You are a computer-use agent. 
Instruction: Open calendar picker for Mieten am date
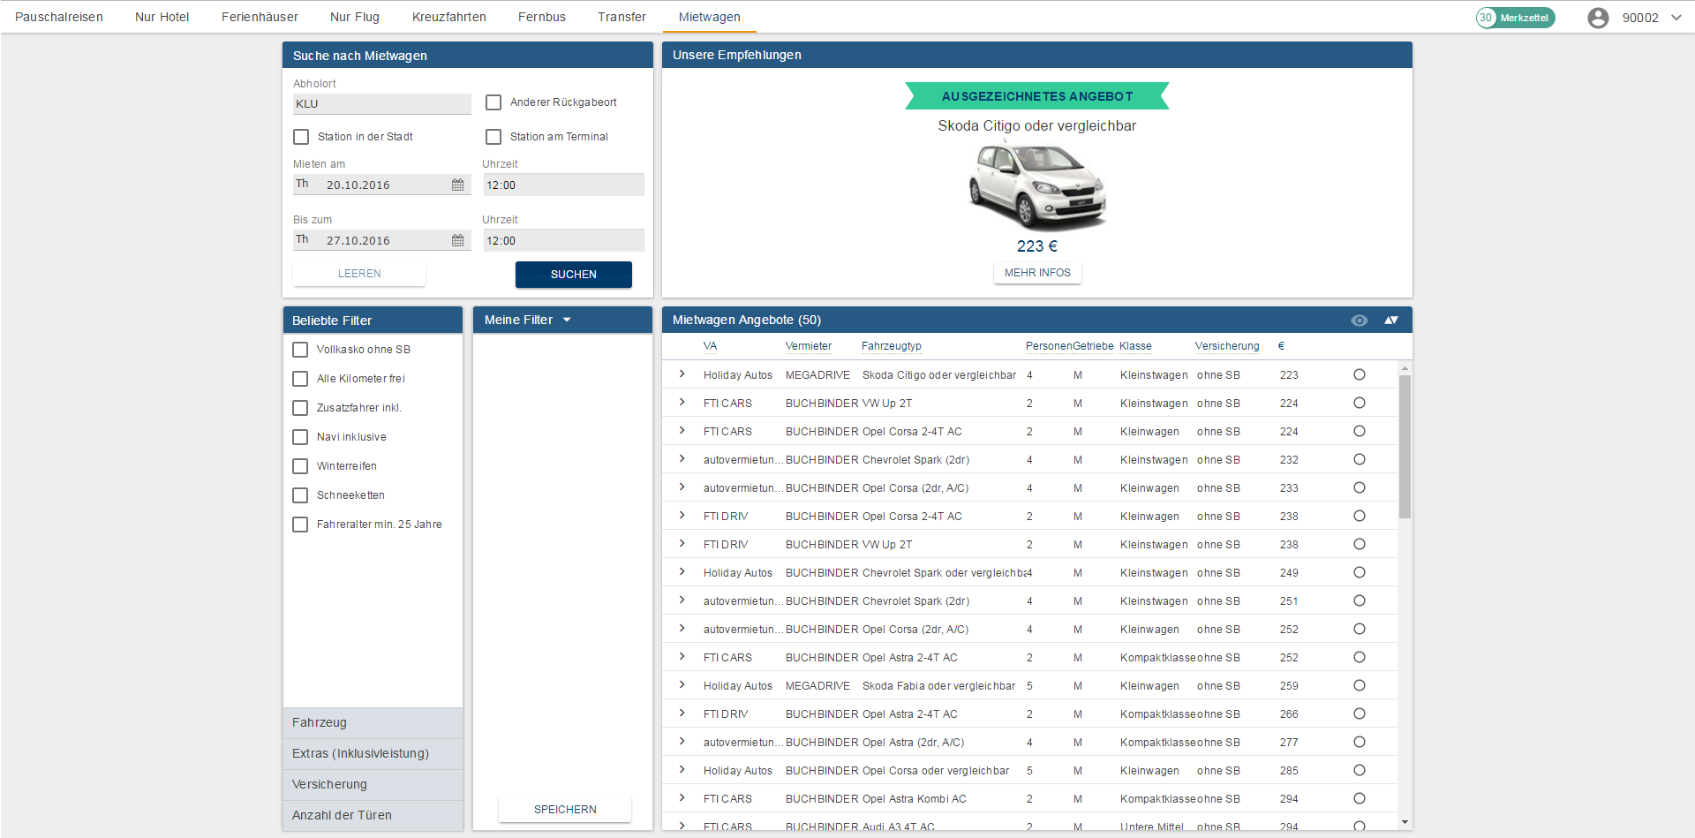457,185
